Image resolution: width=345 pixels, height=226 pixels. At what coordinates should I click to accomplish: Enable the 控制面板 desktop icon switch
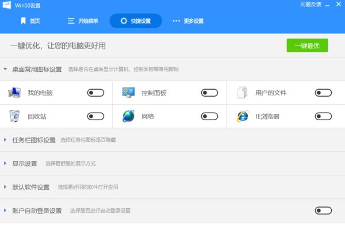pyautogui.click(x=209, y=93)
